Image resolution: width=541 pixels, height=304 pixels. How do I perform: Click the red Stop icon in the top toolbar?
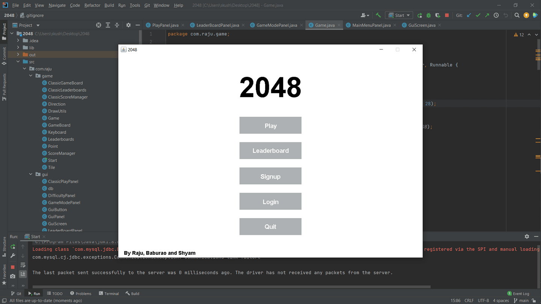click(x=447, y=15)
